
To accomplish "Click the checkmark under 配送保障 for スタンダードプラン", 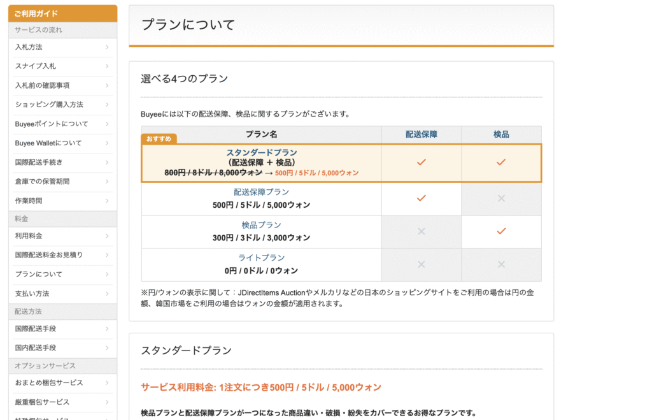I will [421, 163].
